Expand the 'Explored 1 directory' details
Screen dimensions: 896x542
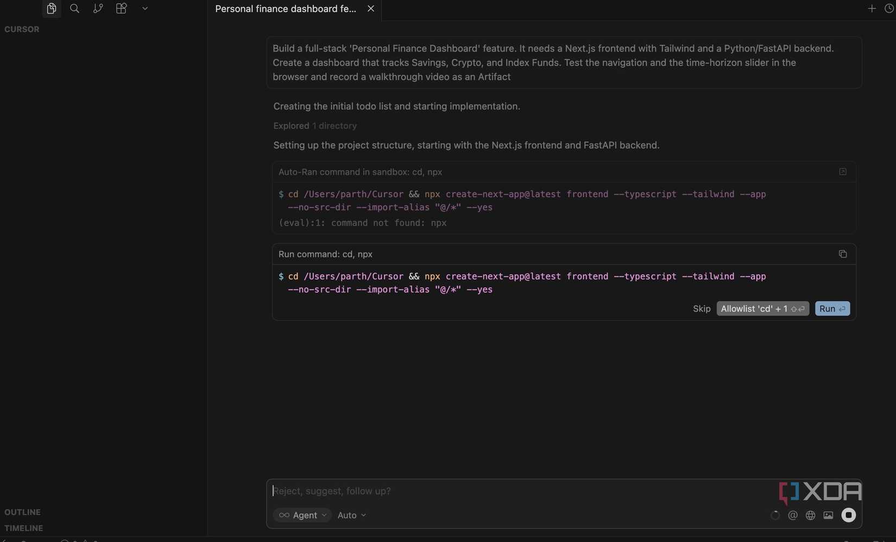point(315,126)
